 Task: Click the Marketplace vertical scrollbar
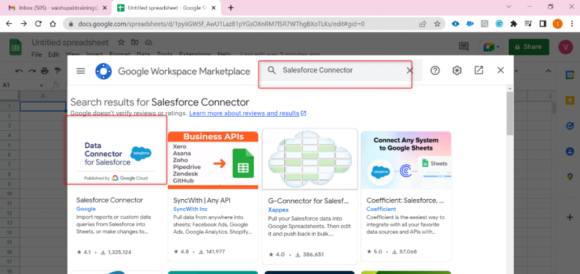click(510, 113)
